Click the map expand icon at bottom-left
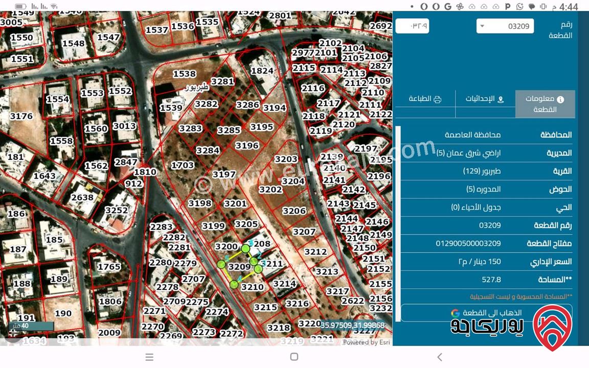589x368 pixels. point(12,333)
